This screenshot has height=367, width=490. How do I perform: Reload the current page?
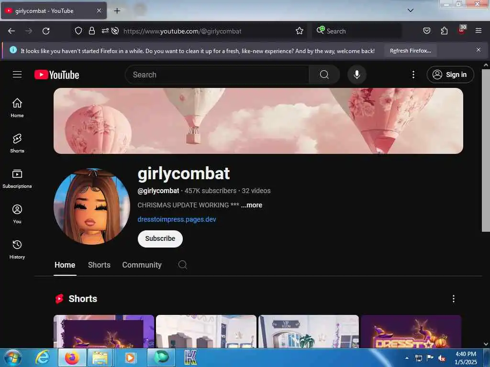46,31
